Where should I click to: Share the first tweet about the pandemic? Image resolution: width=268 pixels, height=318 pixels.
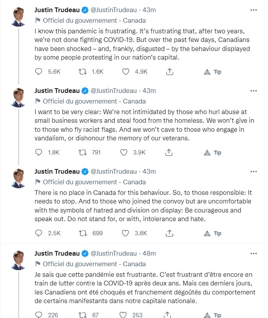click(x=170, y=72)
